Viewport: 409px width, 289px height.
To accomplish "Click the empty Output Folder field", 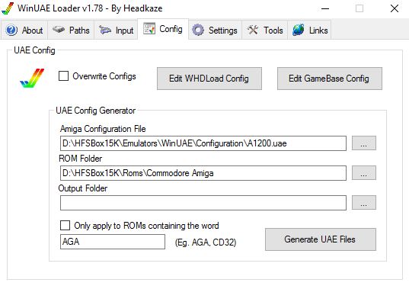I will [203, 203].
